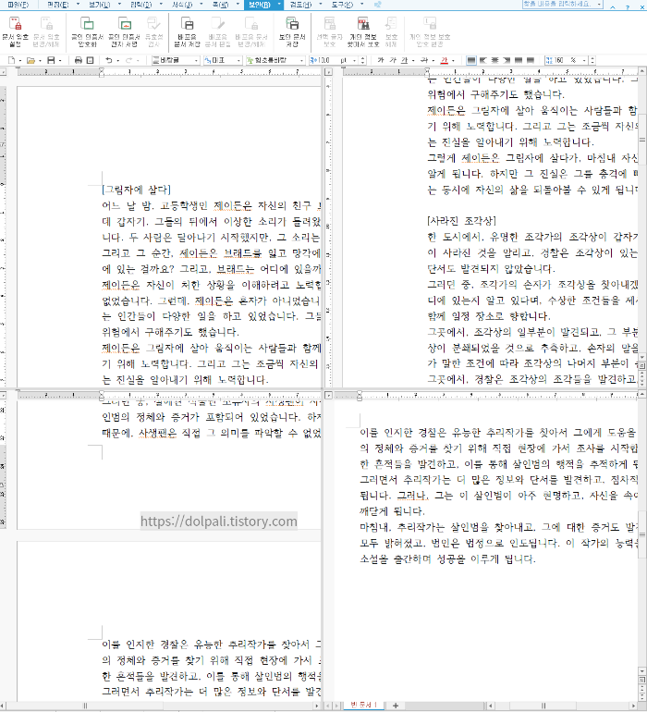Create a new document with the toolbar icon
Screen dimensions: 647x712
(x=12, y=60)
